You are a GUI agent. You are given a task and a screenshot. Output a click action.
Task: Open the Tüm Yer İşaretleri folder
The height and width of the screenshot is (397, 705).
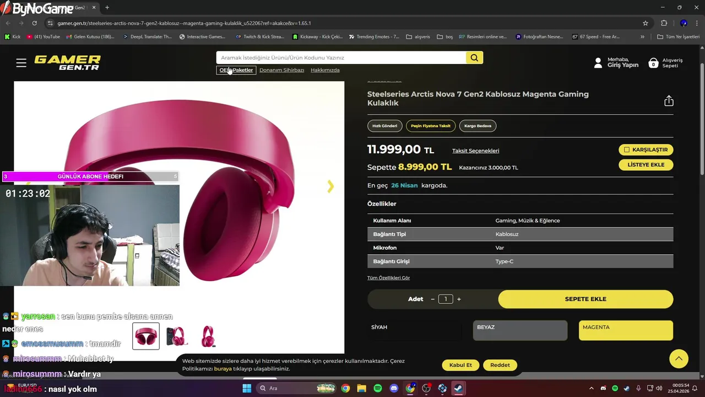point(678,37)
